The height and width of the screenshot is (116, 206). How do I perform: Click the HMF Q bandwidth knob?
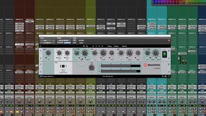(138, 53)
